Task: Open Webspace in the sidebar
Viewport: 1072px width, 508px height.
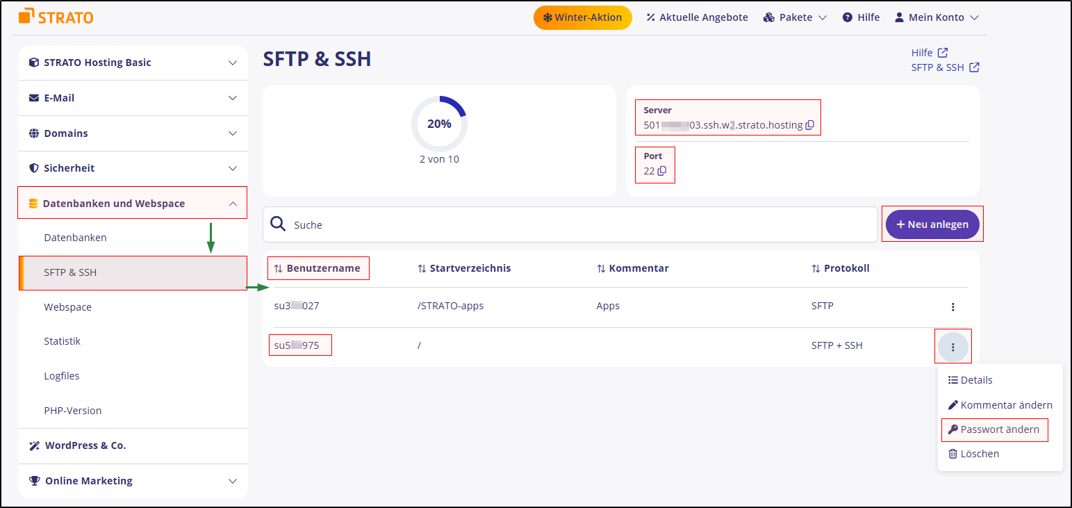Action: click(67, 307)
